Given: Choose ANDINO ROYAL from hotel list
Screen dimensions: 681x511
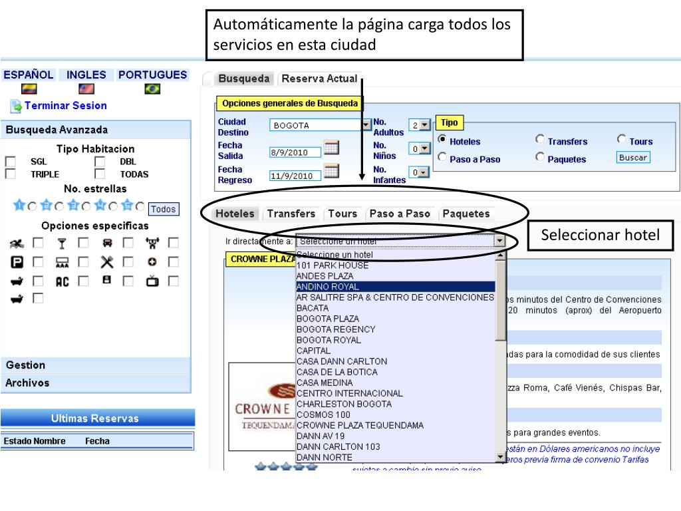Looking at the screenshot, I should point(395,287).
